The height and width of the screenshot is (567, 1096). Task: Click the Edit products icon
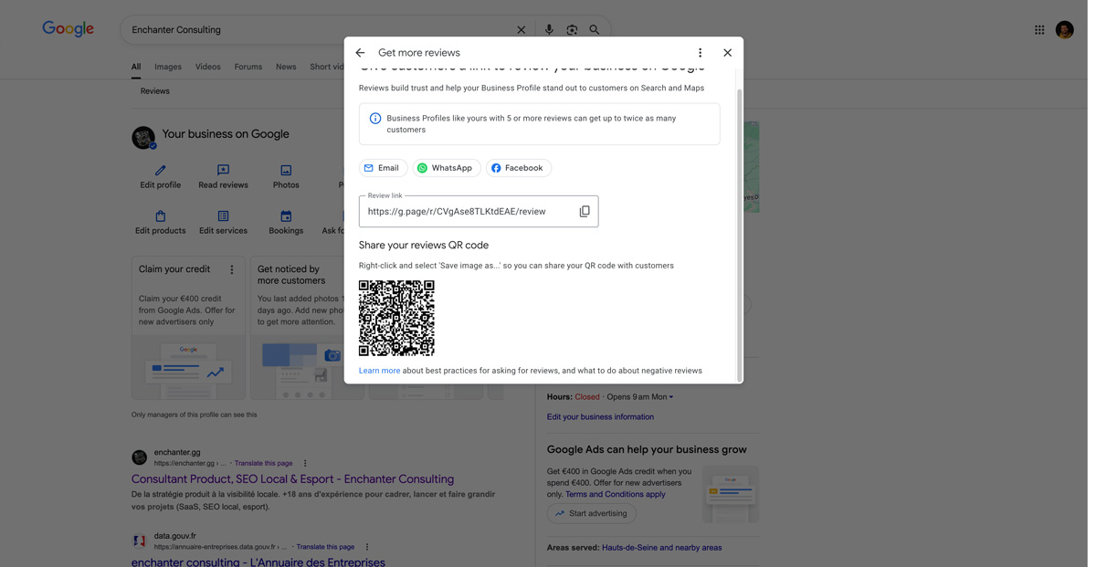tap(160, 216)
